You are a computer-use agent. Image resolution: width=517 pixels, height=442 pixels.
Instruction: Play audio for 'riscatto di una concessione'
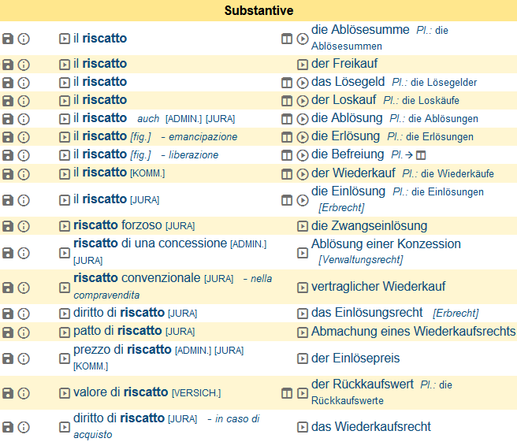pyautogui.click(x=65, y=253)
